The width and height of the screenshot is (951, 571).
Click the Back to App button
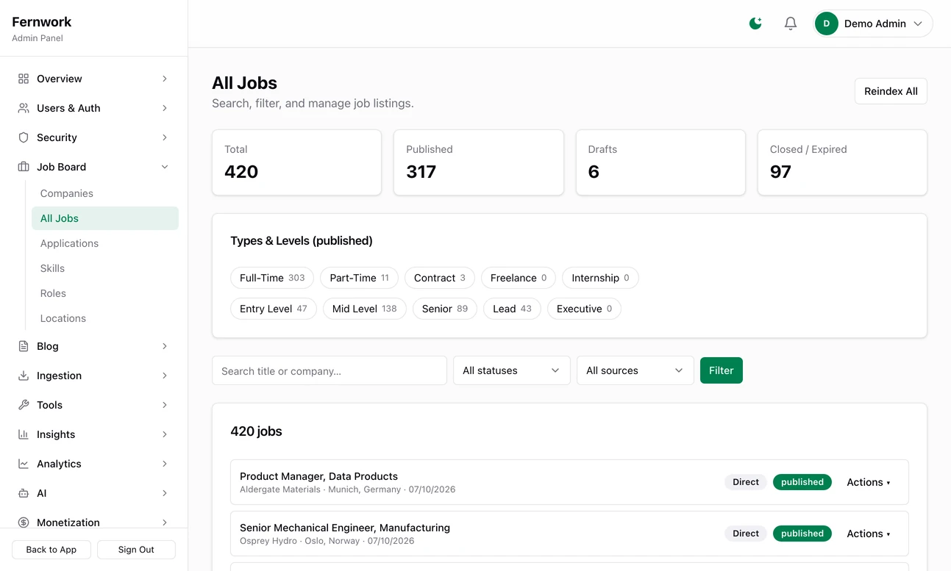coord(51,550)
